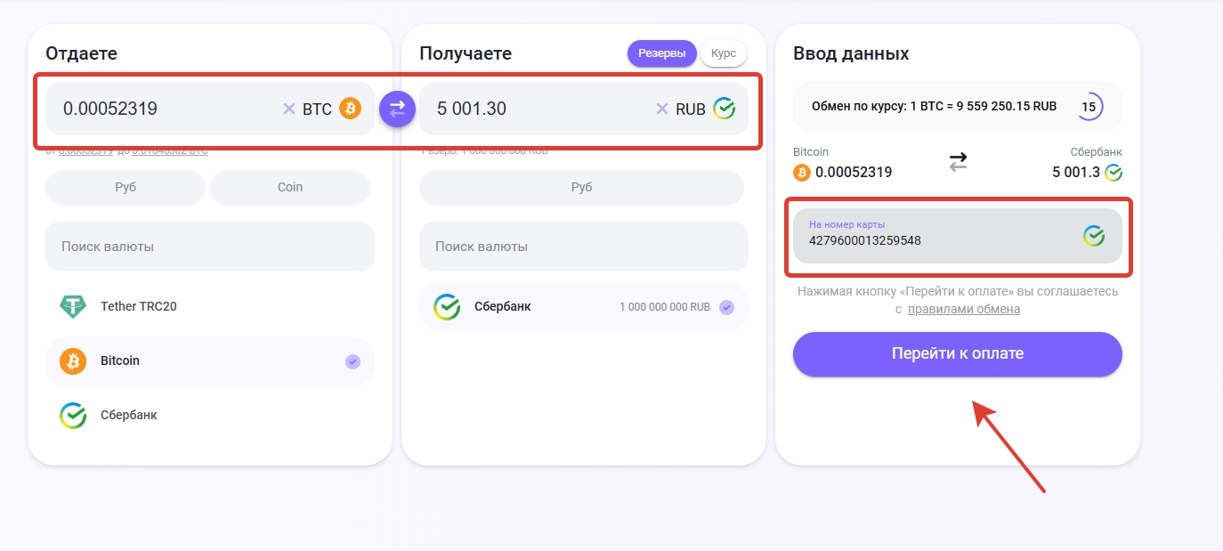Image resolution: width=1223 pixels, height=551 pixels.
Task: Filter give currencies by Coin
Action: point(290,188)
